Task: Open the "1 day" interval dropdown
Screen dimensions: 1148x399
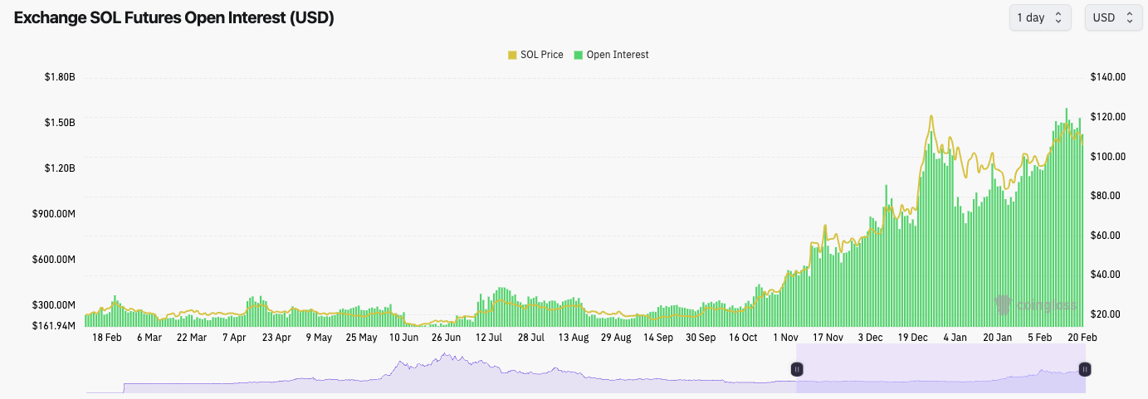Action: [x=1039, y=17]
